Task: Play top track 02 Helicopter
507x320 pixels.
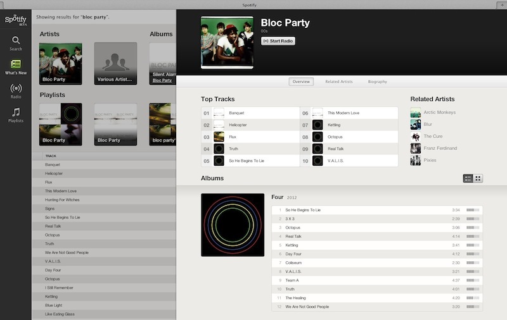Action: click(x=250, y=125)
